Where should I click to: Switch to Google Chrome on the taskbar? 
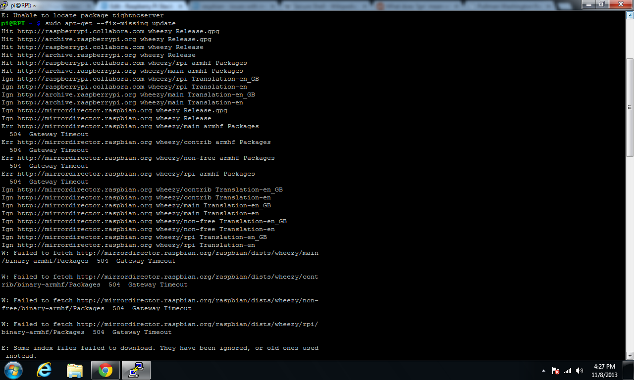click(x=105, y=370)
